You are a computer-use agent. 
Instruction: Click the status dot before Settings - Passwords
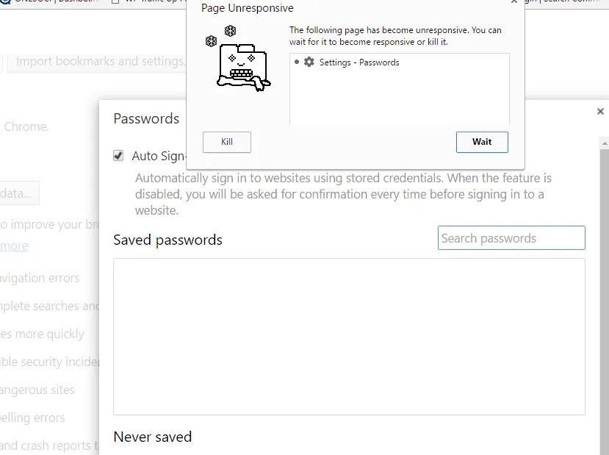295,62
